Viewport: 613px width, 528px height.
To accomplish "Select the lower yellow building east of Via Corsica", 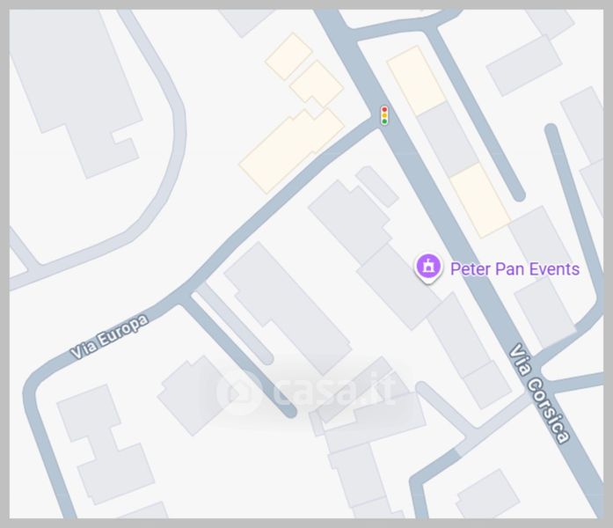I will (x=480, y=201).
